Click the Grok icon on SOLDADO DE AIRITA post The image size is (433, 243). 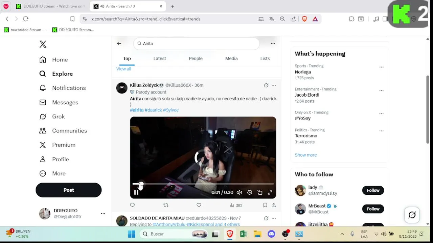pyautogui.click(x=266, y=218)
